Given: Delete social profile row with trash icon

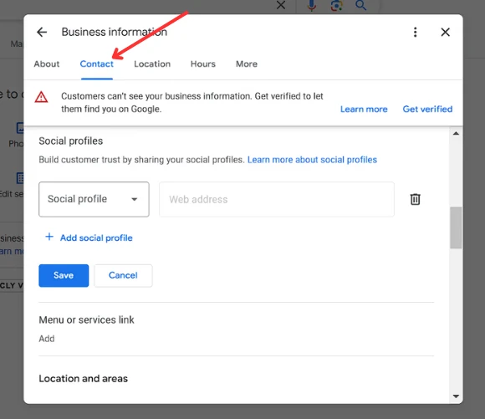Looking at the screenshot, I should pyautogui.click(x=415, y=199).
